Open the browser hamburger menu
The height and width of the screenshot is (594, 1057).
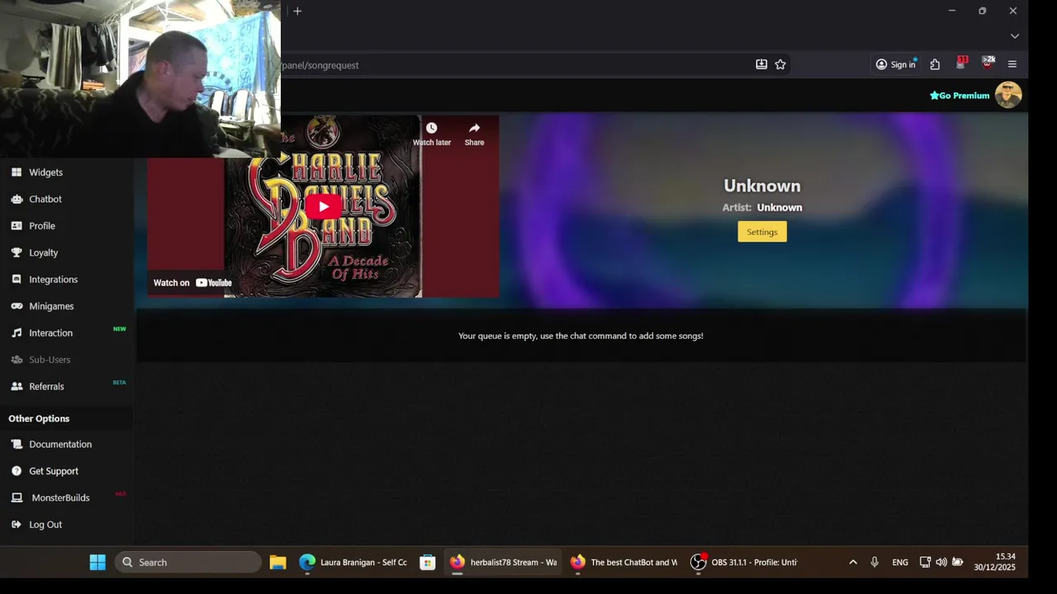point(1012,64)
